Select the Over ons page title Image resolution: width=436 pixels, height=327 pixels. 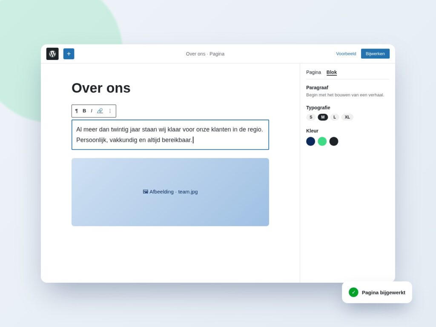(101, 88)
